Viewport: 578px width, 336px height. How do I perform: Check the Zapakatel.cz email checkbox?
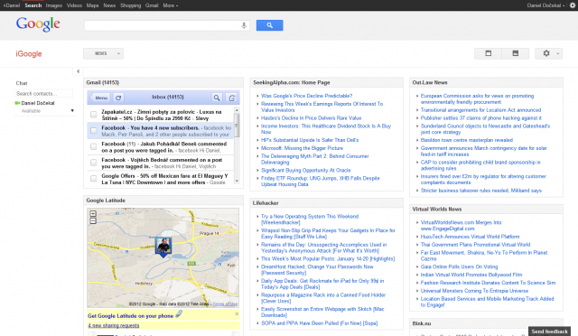tap(94, 115)
